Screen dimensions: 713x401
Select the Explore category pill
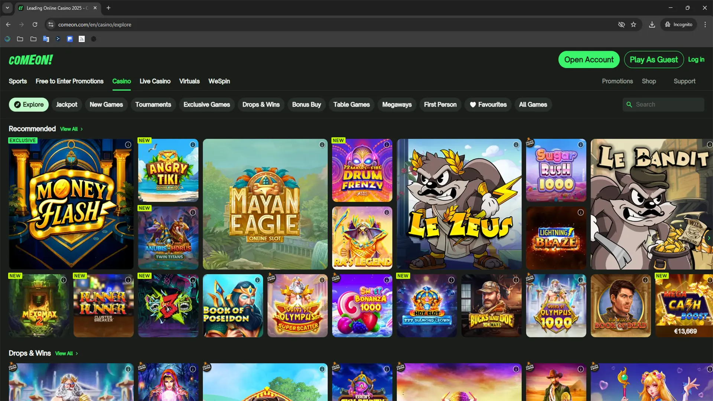coord(29,105)
